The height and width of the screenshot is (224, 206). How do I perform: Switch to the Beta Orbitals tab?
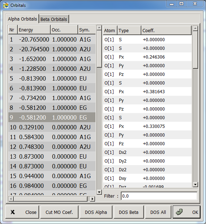pos(54,19)
